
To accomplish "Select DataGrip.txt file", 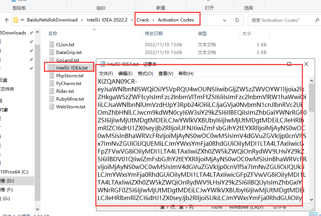I will pos(69,52).
